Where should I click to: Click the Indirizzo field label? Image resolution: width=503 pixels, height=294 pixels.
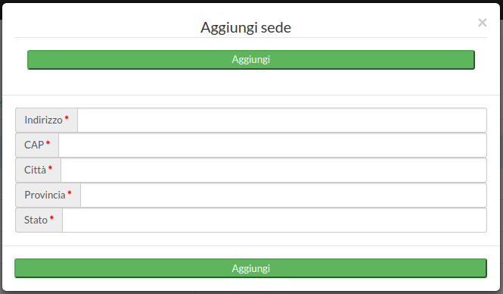[44, 120]
